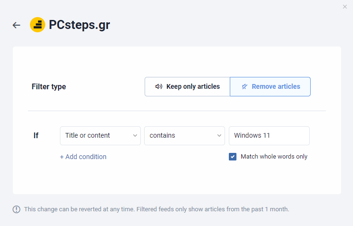
Task: Open the Title or content dropdown
Action: (x=100, y=136)
